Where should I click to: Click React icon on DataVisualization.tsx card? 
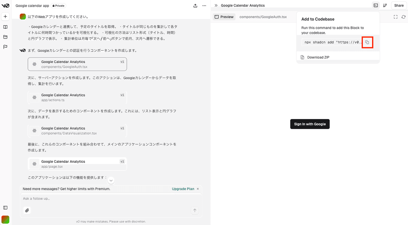click(34, 131)
